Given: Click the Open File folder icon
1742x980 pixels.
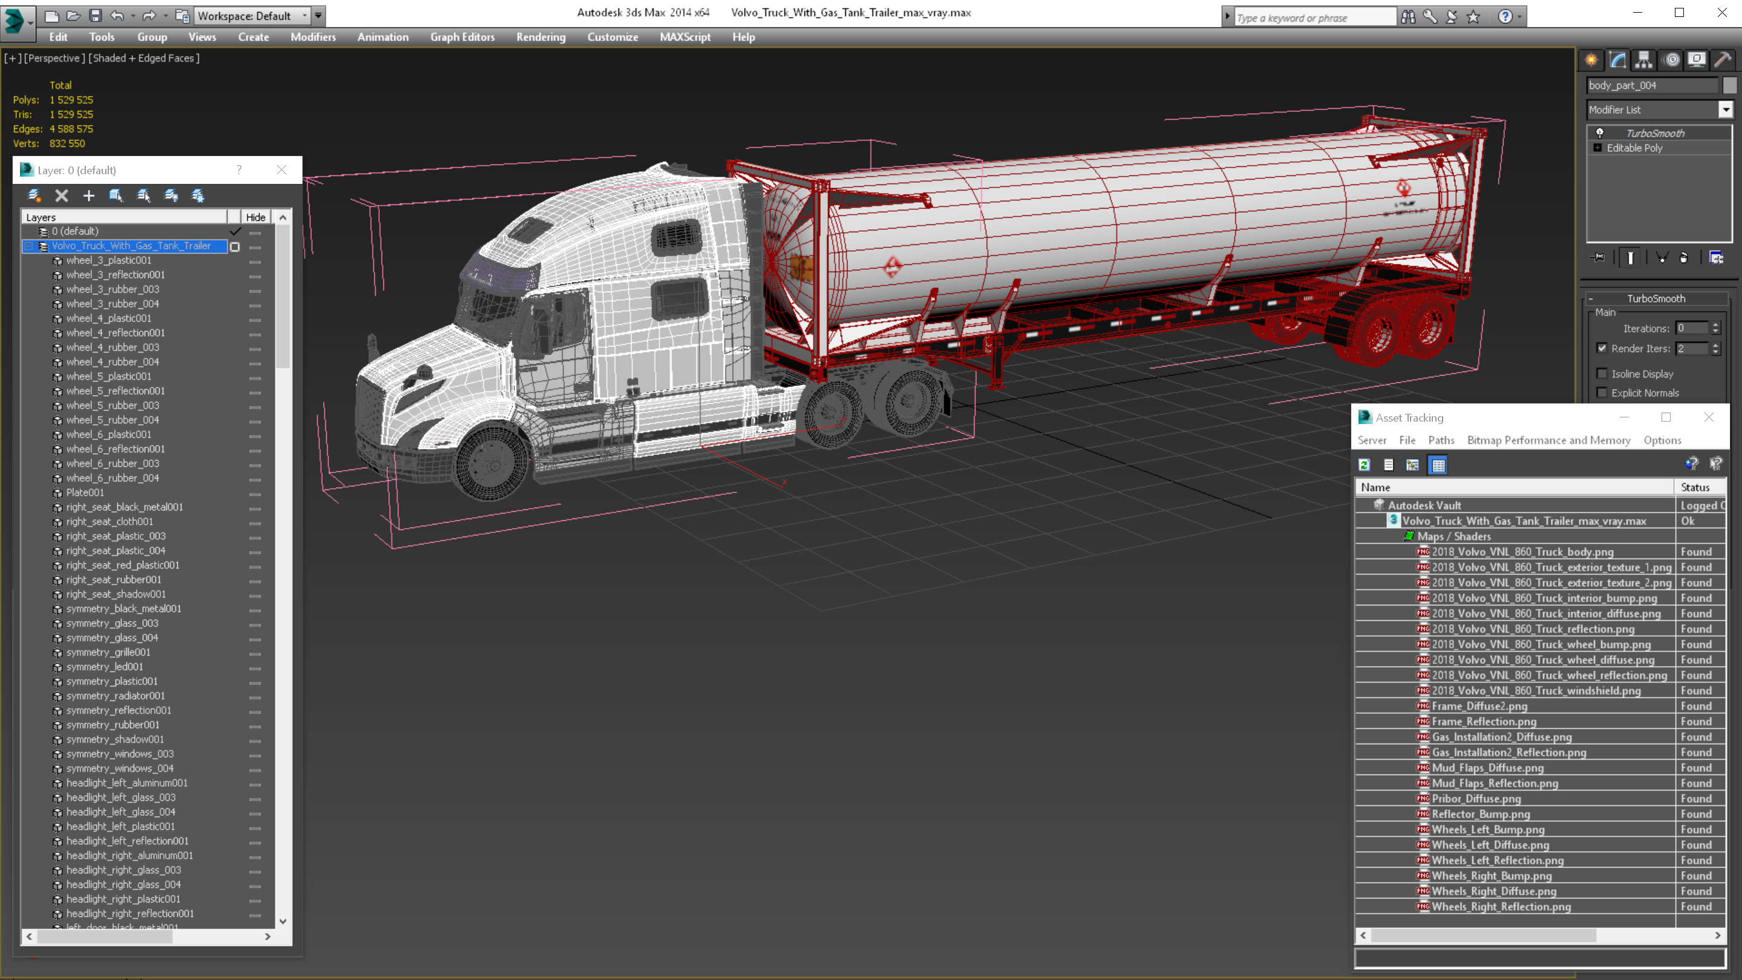Looking at the screenshot, I should point(73,16).
